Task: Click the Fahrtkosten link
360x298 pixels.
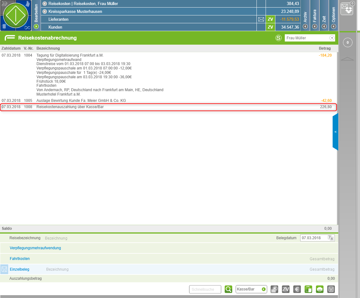Action: tap(20, 259)
